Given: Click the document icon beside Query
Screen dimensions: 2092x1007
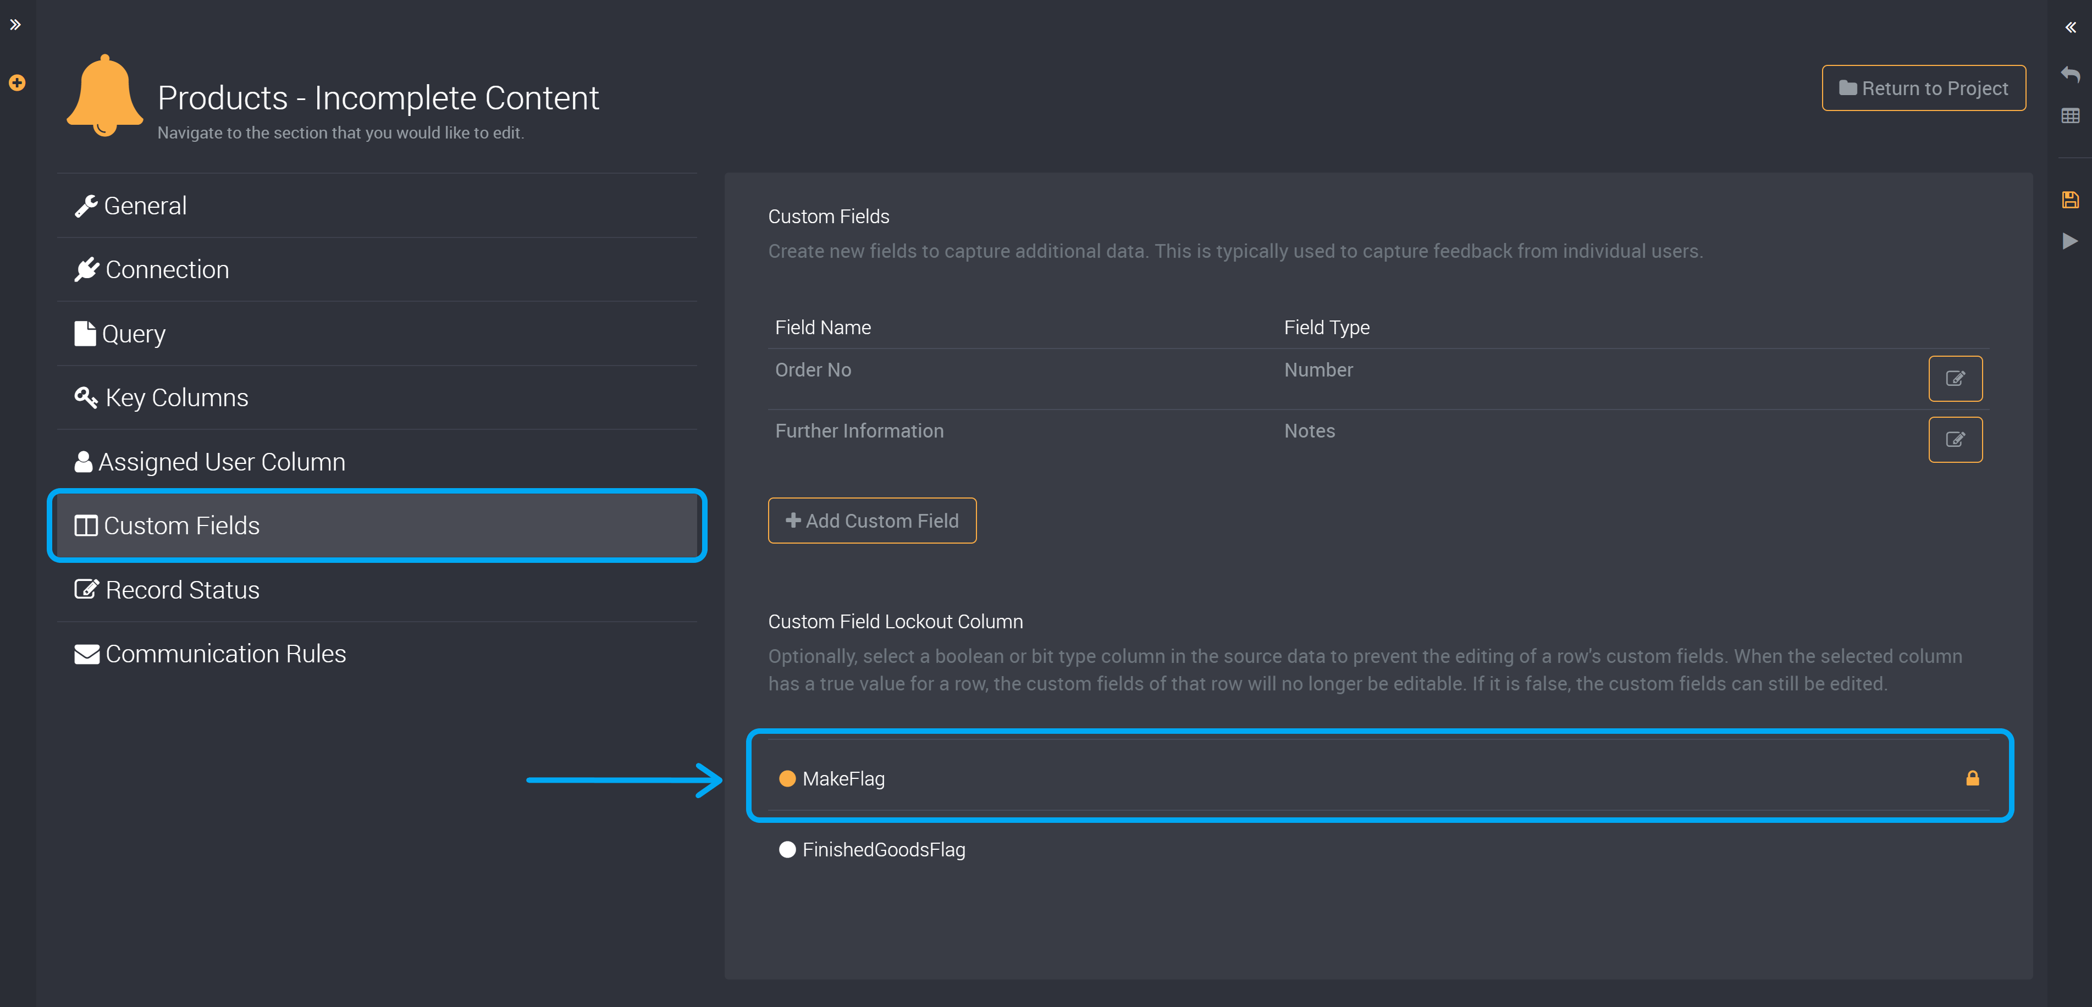Looking at the screenshot, I should pyautogui.click(x=85, y=334).
